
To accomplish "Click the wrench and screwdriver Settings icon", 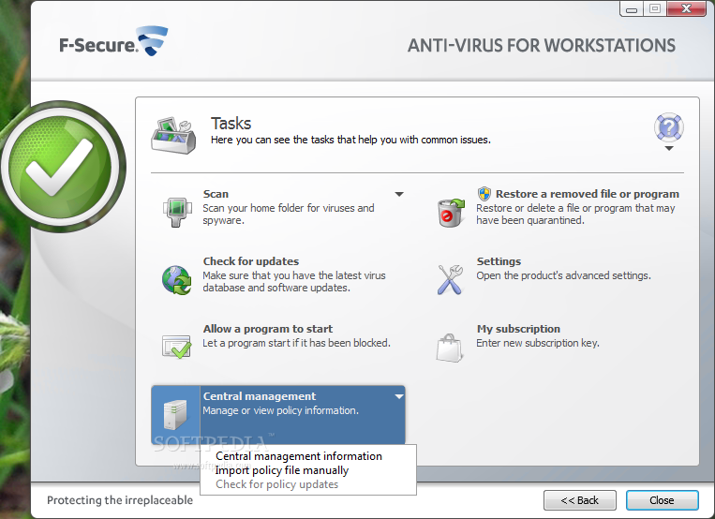I will [x=450, y=279].
